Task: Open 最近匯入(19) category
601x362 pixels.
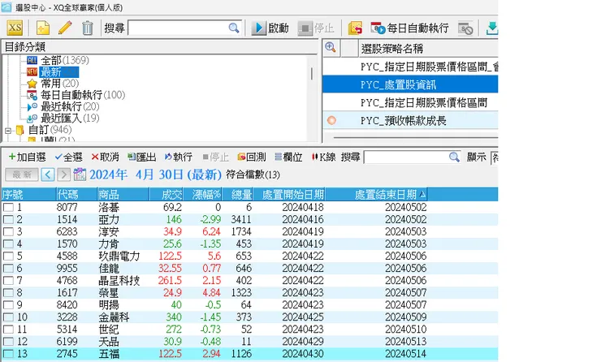Action: tap(63, 118)
